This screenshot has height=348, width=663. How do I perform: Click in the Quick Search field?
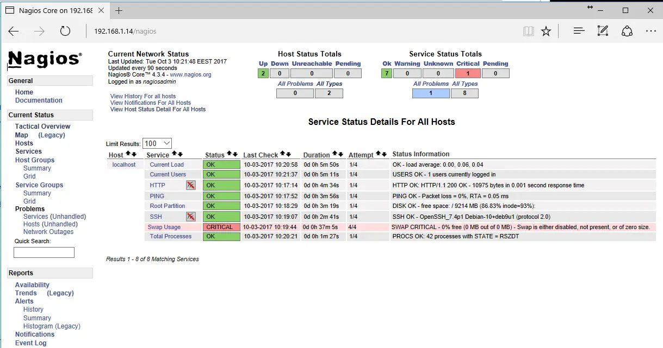pos(44,252)
